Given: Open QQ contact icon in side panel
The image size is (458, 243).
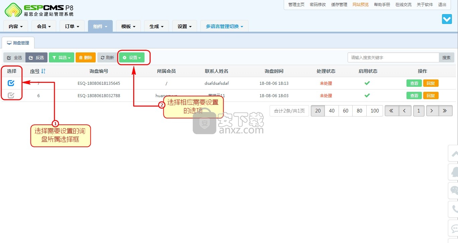Looking at the screenshot, I should [x=454, y=172].
